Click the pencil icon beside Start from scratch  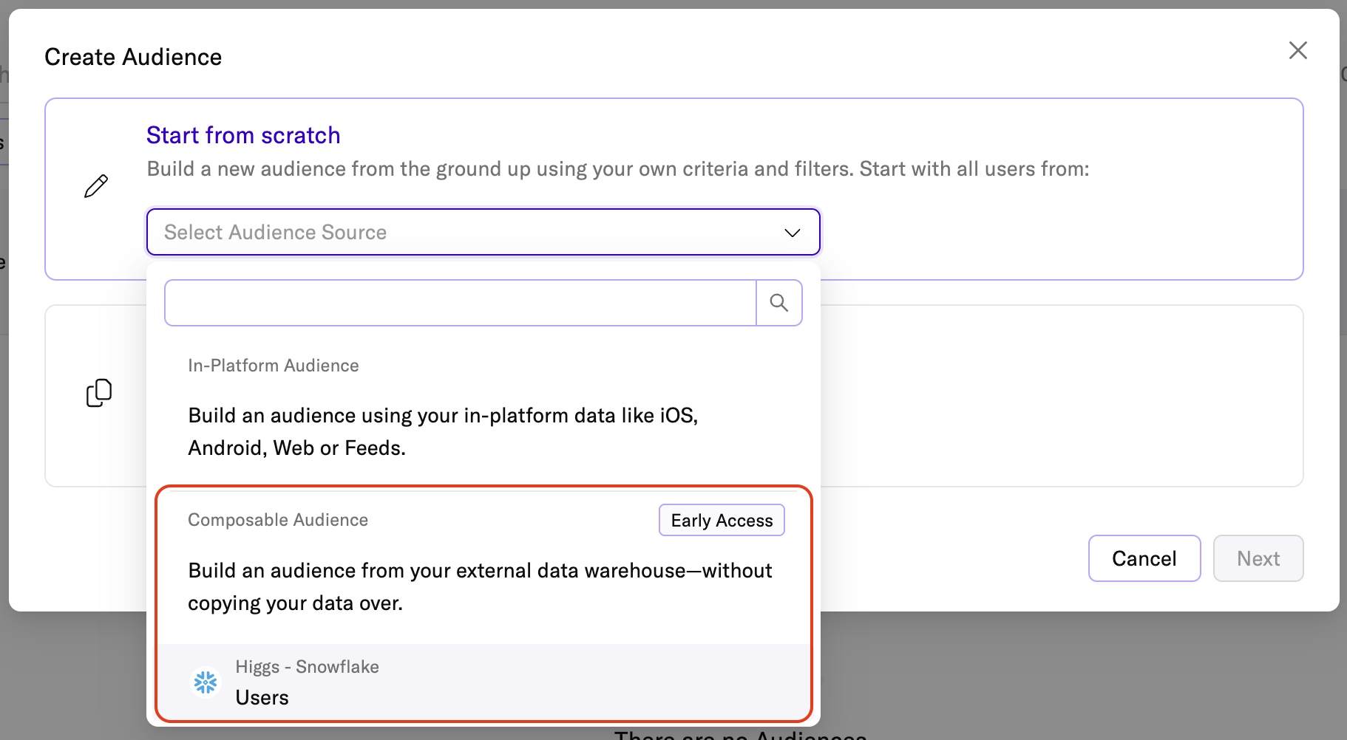[x=96, y=186]
